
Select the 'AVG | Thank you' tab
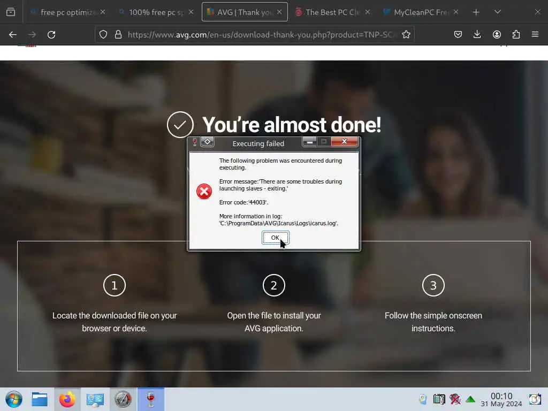(245, 12)
